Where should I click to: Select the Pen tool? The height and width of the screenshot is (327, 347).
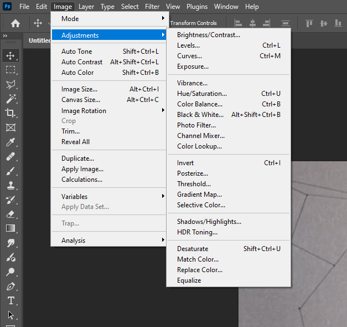click(11, 287)
